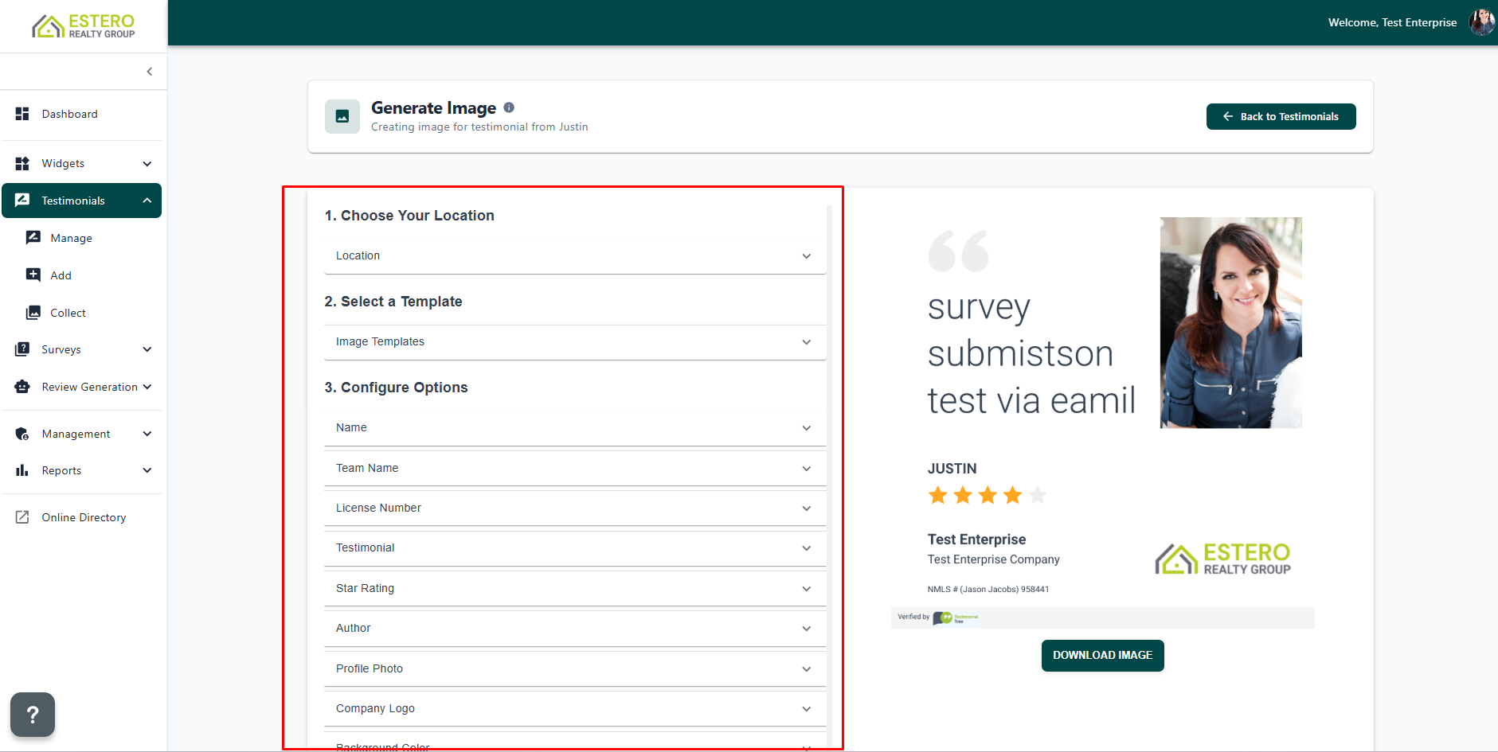Collapse the sidebar with the left chevron

coord(150,72)
